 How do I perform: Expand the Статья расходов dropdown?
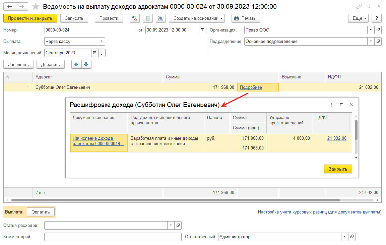(171, 225)
